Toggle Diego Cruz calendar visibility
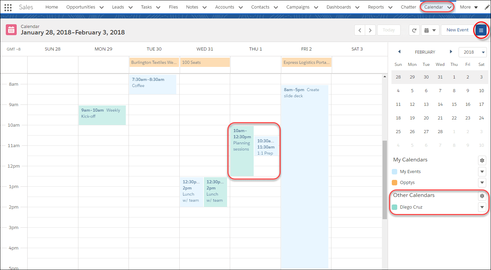 pos(482,207)
